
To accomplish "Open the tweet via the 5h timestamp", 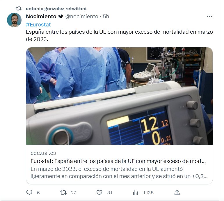I will (x=106, y=17).
